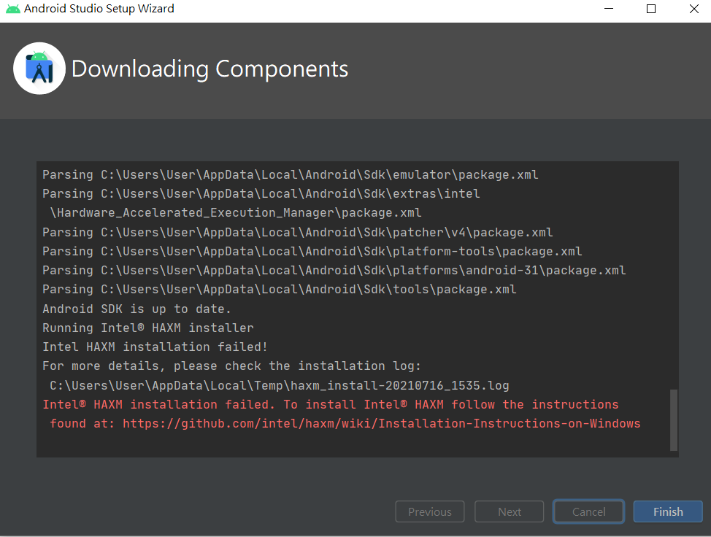Click the disabled Previous button

point(429,511)
